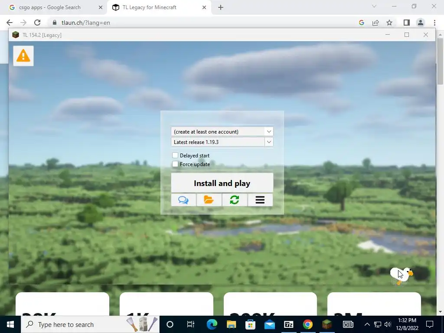Expand the account selection dropdown arrow
This screenshot has height=333, width=444.
pos(269,131)
